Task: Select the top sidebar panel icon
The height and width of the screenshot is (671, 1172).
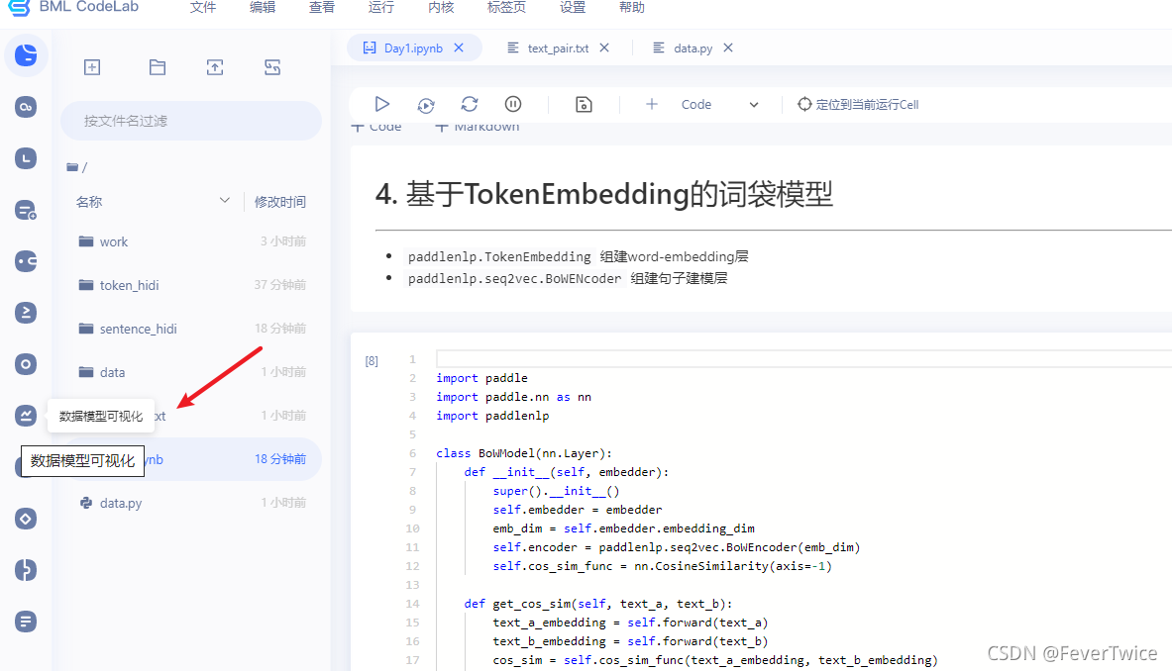Action: click(26, 54)
